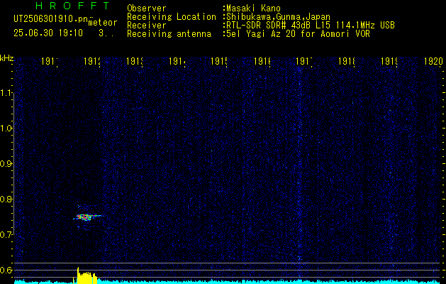Viewport: 446px width, 284px height.
Task: Click the Receiving Location label
Action: (172, 17)
